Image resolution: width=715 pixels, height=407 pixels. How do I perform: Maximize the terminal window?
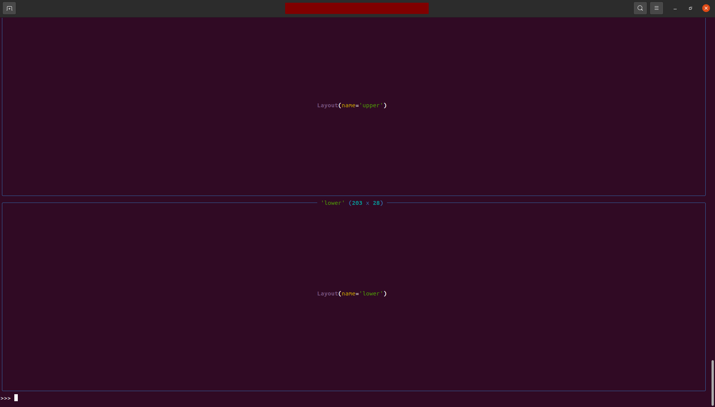pos(691,8)
